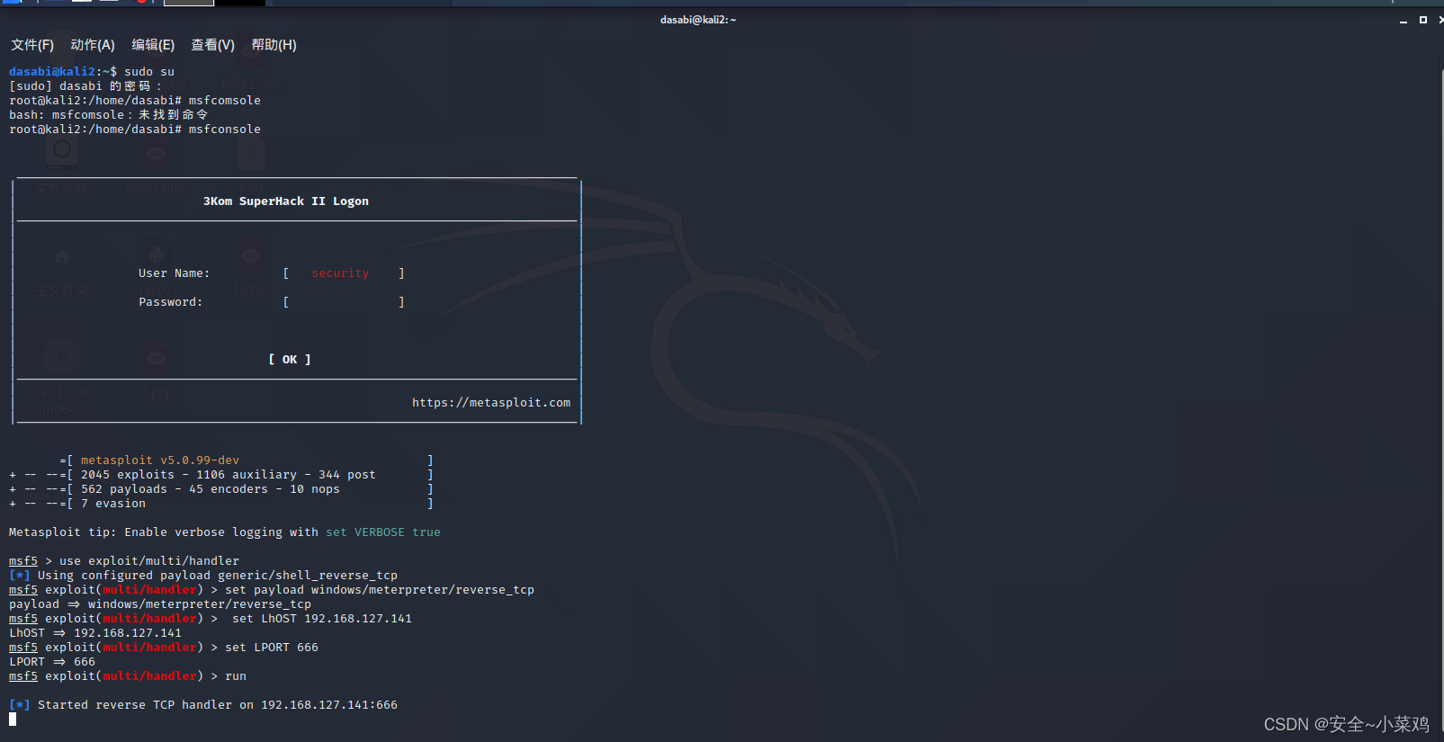The height and width of the screenshot is (742, 1444).
Task: Click the '[sudo] dasabi 的密码' line
Action: pos(85,86)
